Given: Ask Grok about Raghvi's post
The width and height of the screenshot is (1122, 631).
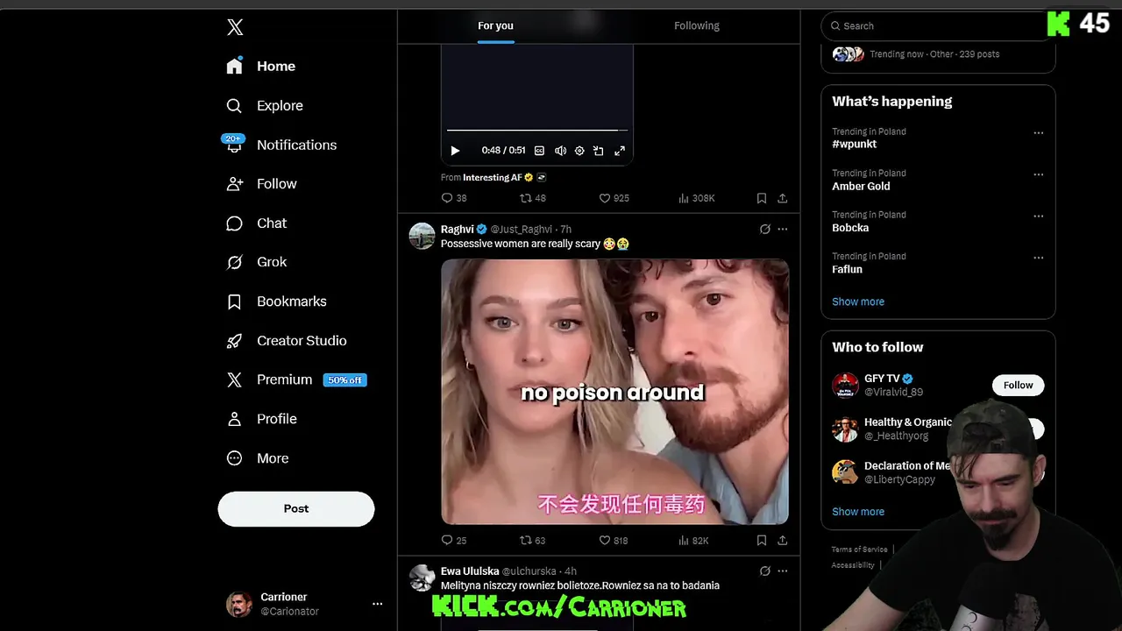Looking at the screenshot, I should pos(765,230).
